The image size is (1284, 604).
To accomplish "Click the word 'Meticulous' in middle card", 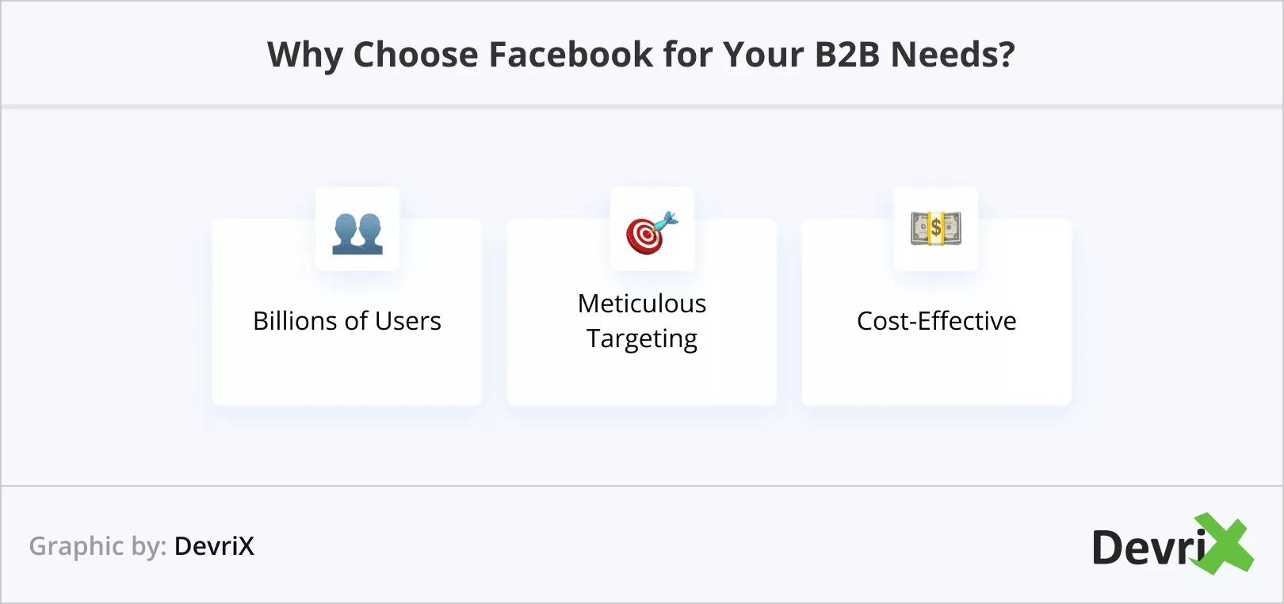I will [x=642, y=304].
